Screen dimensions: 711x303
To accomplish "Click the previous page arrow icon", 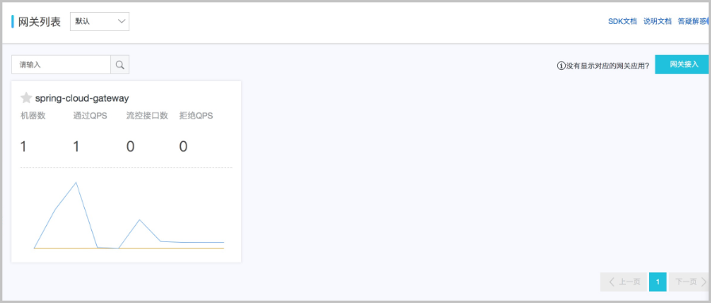I will pos(612,282).
